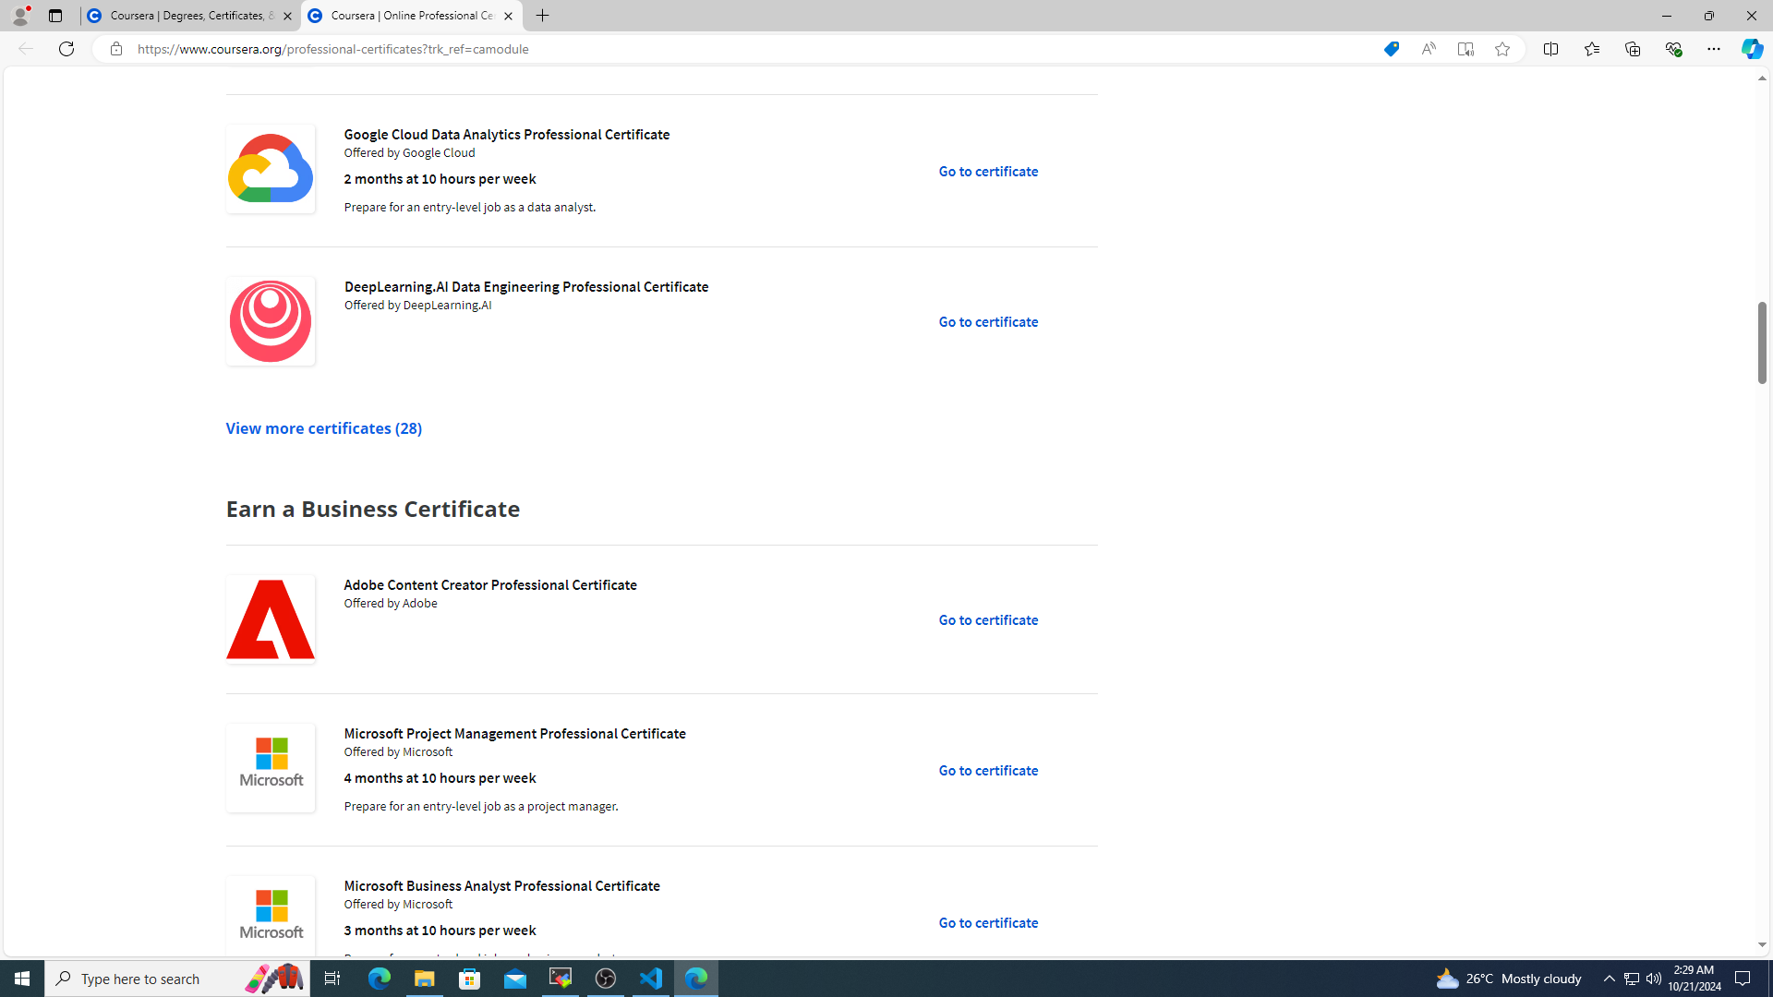Open Visual Studio Code from taskbar
The image size is (1773, 997).
(651, 979)
